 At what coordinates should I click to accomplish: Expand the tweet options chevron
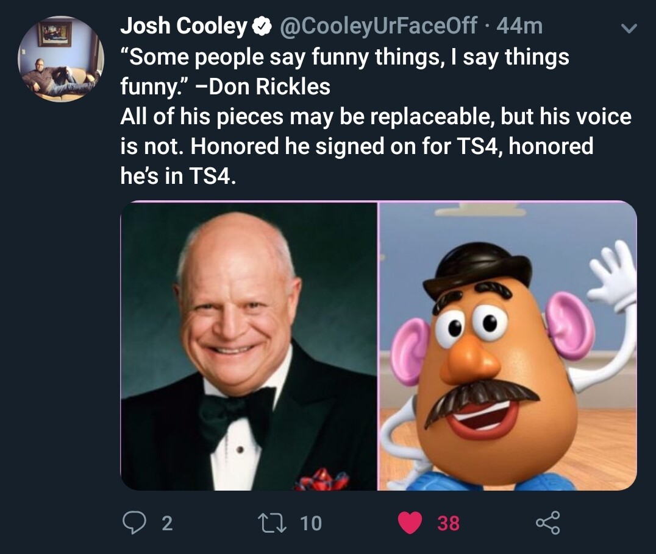[x=629, y=28]
